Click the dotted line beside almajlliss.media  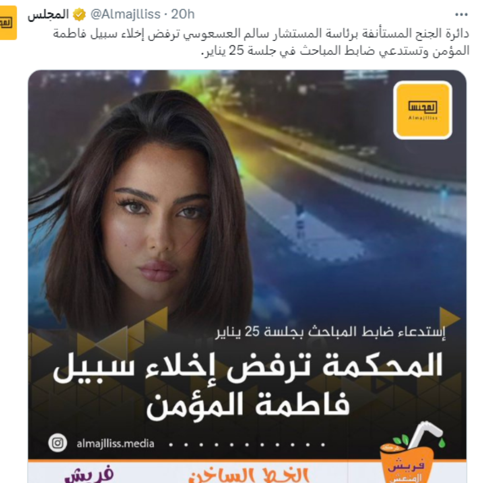click(247, 445)
